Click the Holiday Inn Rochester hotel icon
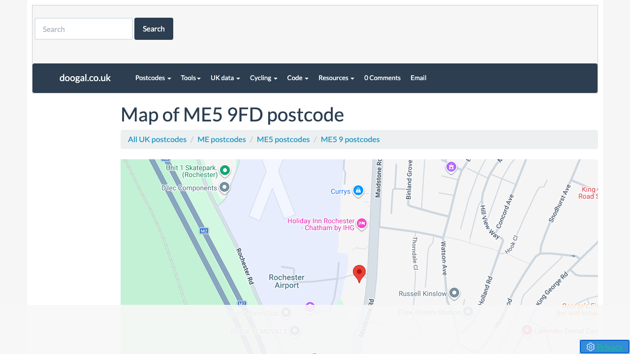The height and width of the screenshot is (354, 630). (362, 224)
